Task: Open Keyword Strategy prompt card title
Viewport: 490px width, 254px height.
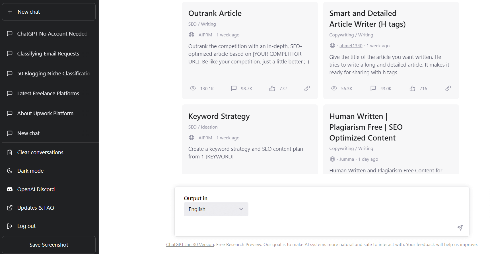Action: click(x=219, y=116)
